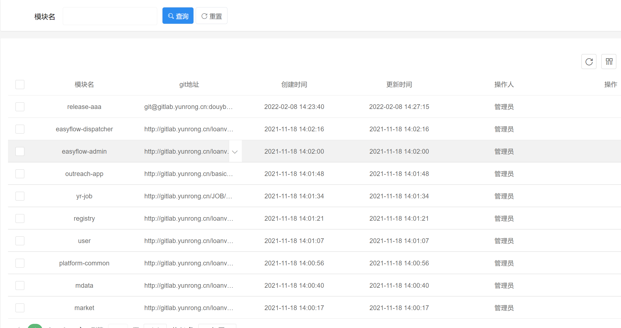Image resolution: width=621 pixels, height=328 pixels.
Task: Select the registry row checkbox
Action: point(20,218)
